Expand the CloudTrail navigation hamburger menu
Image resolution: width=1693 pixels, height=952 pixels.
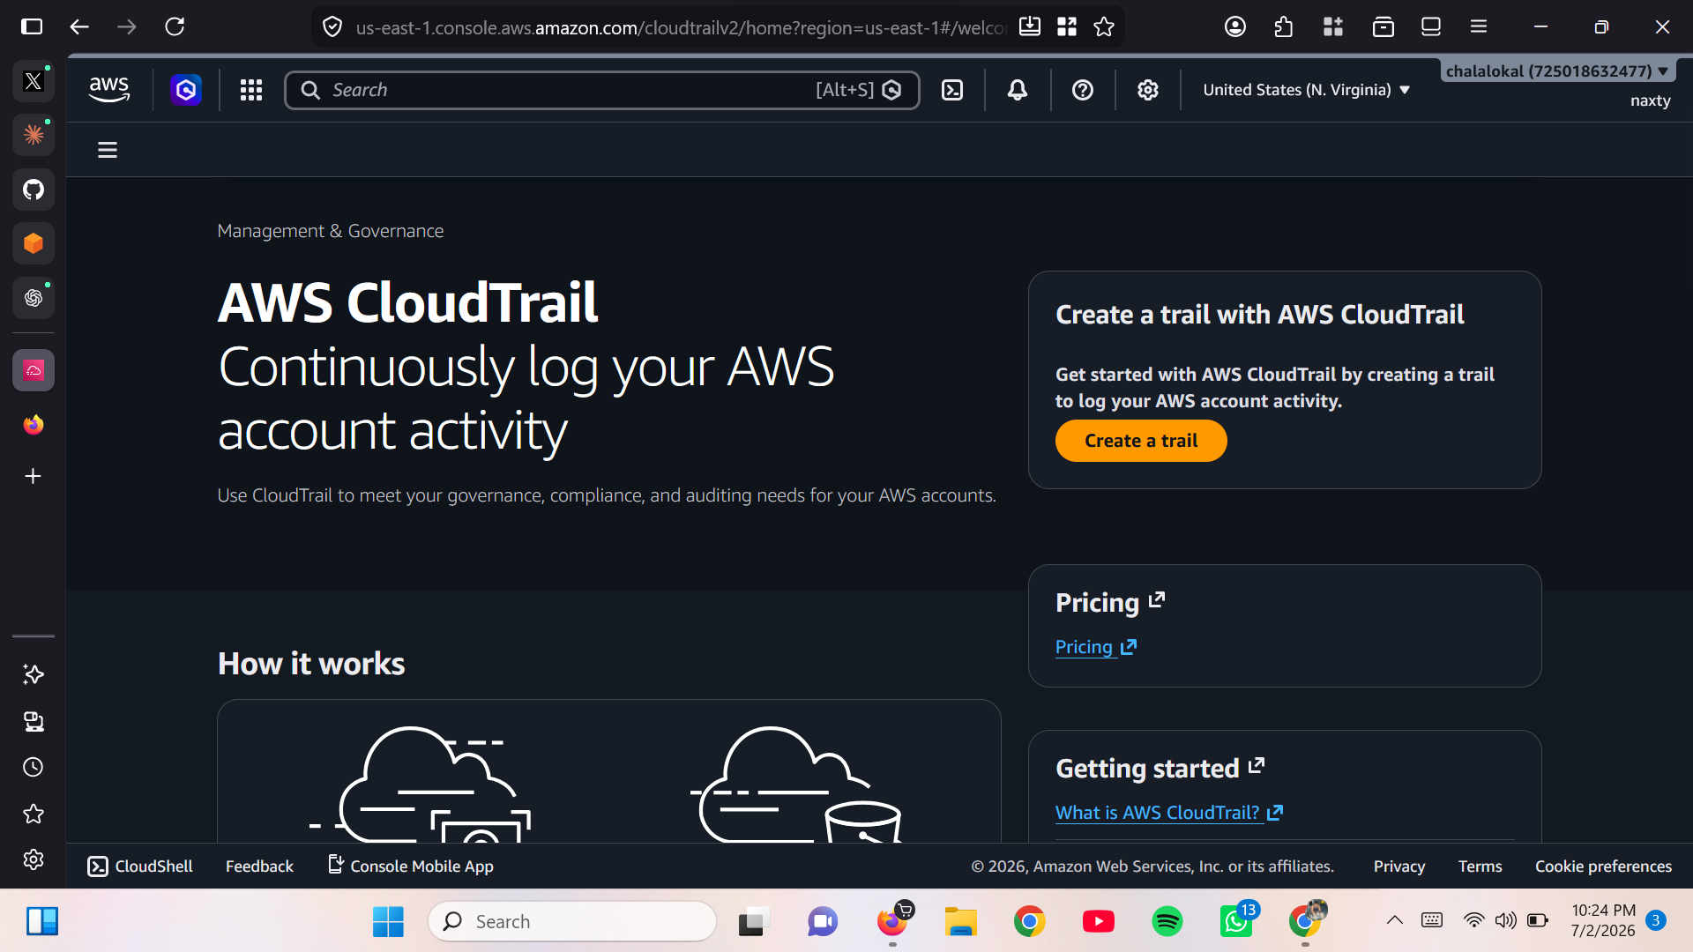tap(108, 150)
